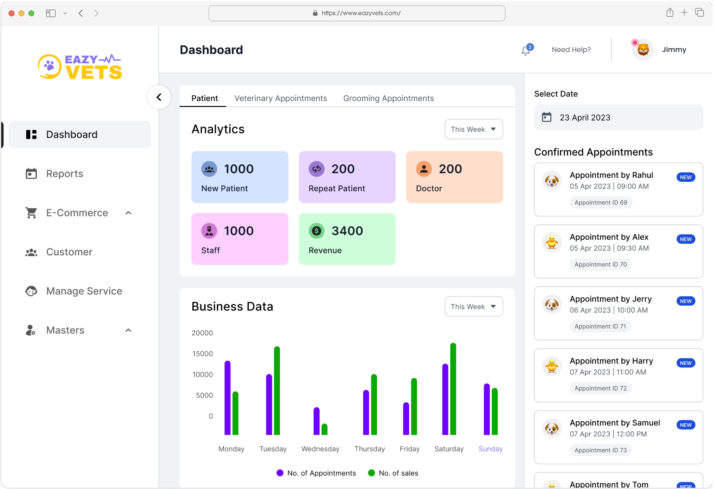
Task: Click the Wednesday label on the chart
Action: (x=320, y=449)
